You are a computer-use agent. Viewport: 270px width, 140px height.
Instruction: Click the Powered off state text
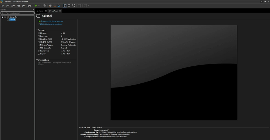[104, 130]
